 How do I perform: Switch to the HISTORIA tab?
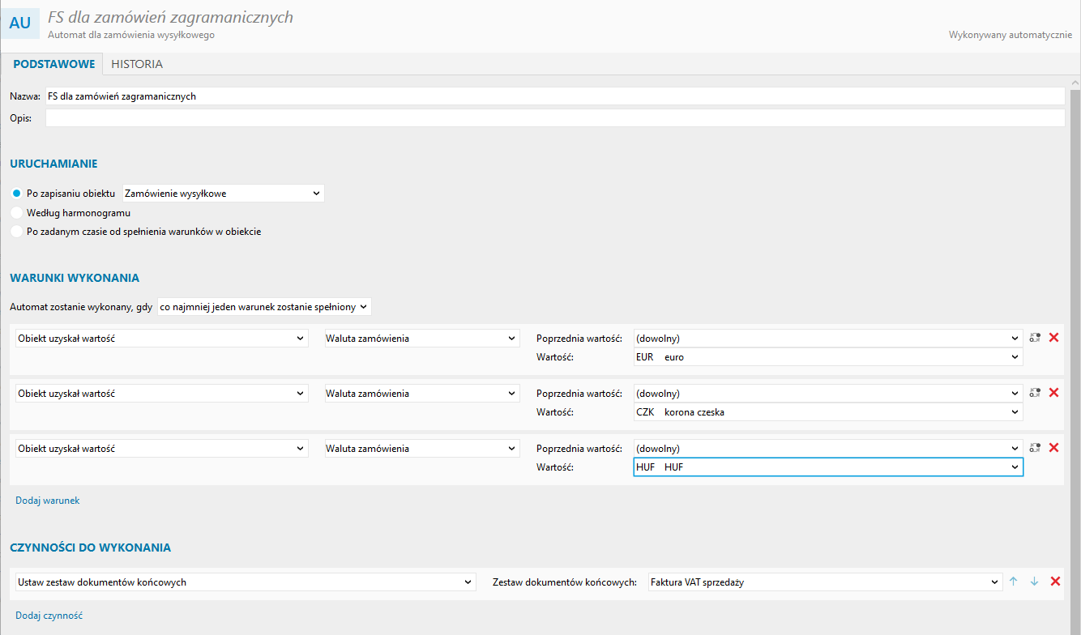[137, 64]
